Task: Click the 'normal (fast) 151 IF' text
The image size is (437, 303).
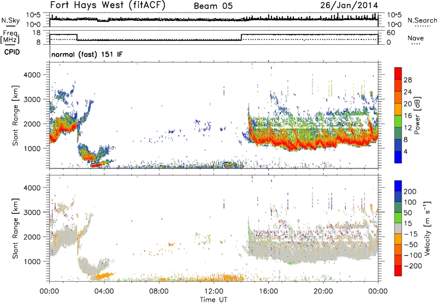Action: point(87,54)
